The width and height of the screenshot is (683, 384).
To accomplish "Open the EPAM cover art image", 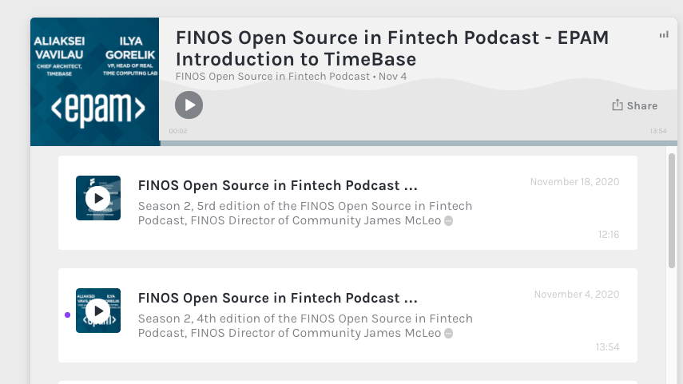I will click(x=95, y=82).
